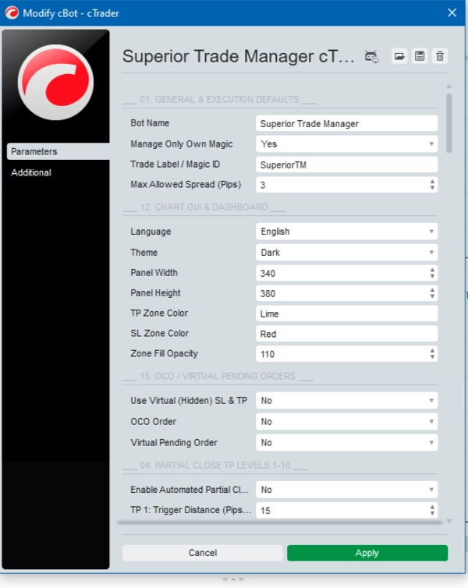Load a parameter set with folder icon
This screenshot has width=468, height=588.
pyautogui.click(x=399, y=56)
